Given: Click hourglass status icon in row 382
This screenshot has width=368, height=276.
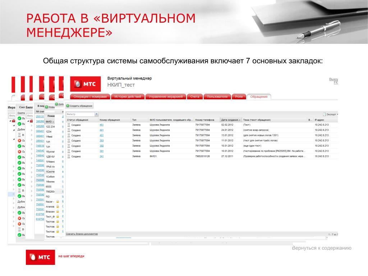Looking at the screenshot, I should click(69, 146).
